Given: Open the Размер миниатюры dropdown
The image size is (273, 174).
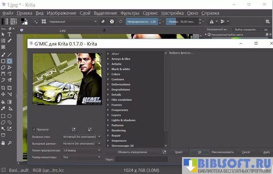Looking at the screenshot, I should (82, 157).
